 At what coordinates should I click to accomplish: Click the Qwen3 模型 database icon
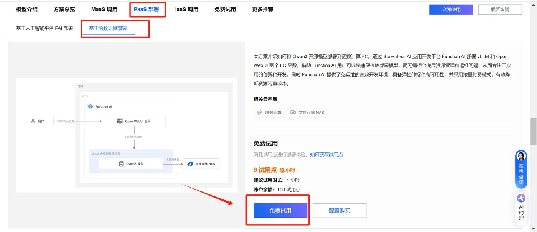click(x=121, y=163)
